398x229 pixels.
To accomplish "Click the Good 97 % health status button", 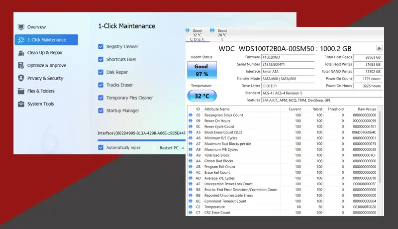I will (202, 70).
